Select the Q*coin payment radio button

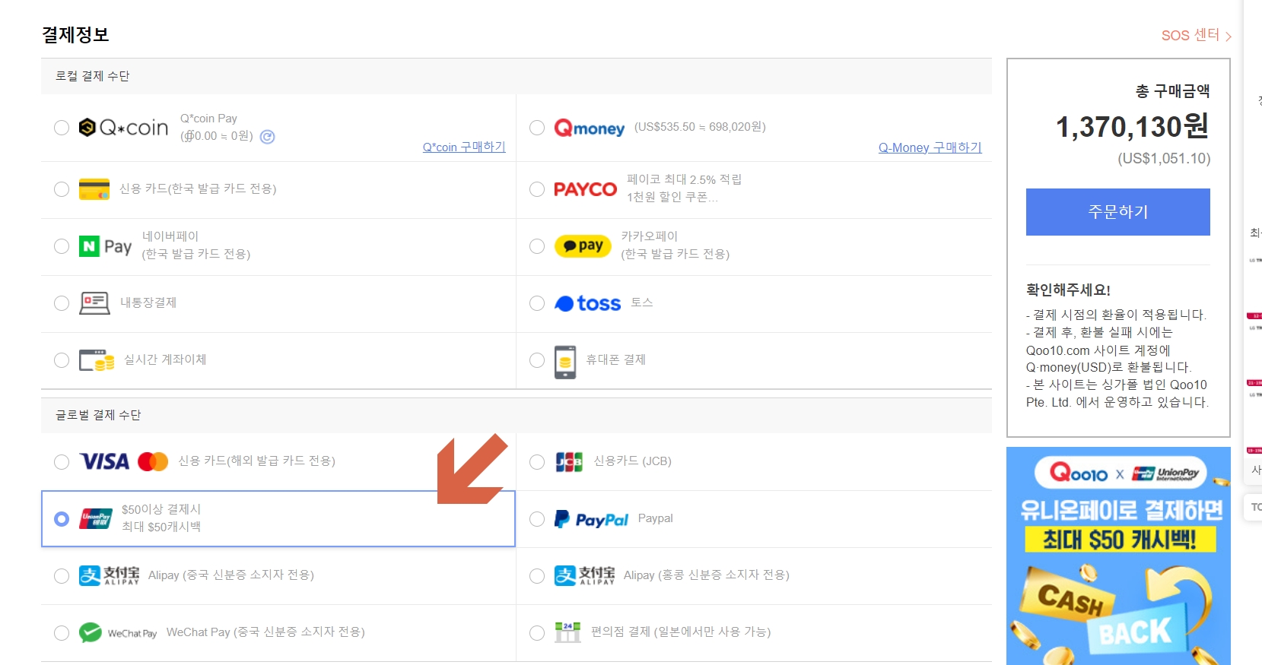tap(62, 128)
